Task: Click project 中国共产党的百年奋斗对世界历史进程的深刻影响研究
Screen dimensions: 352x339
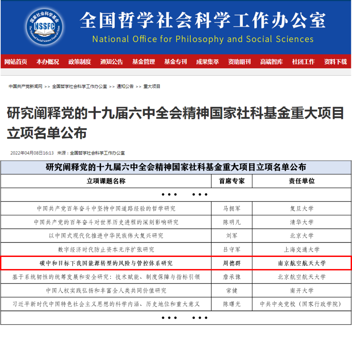Action: pos(106,222)
